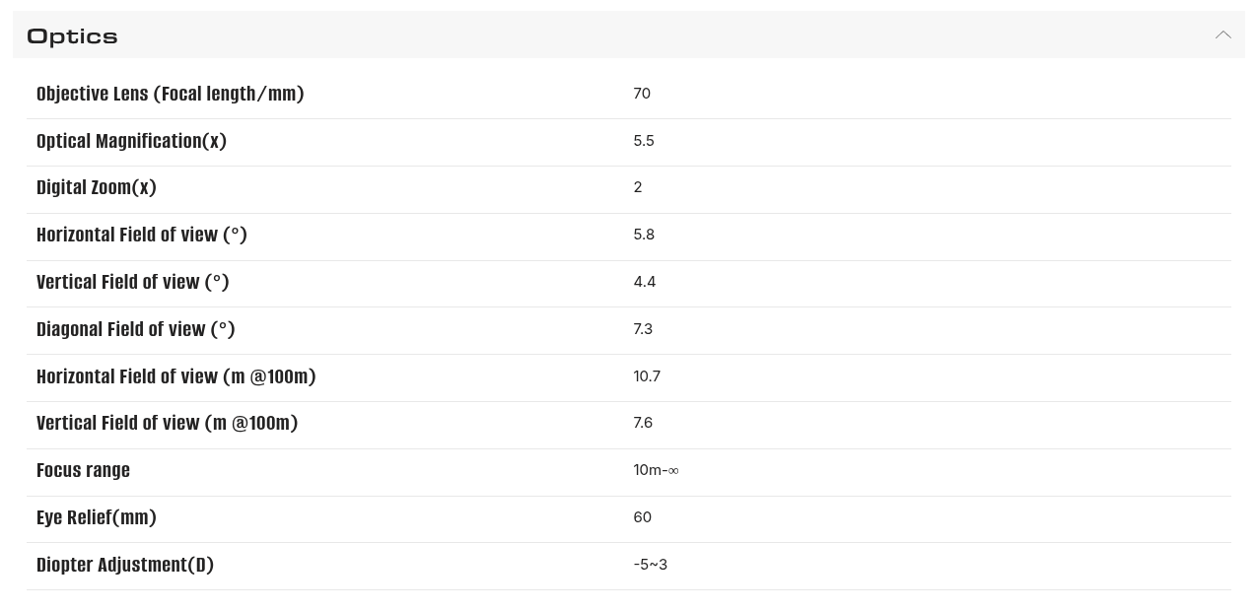This screenshot has width=1256, height=611.
Task: Click Vertical Field of view (m @100m) label
Action: (x=167, y=423)
